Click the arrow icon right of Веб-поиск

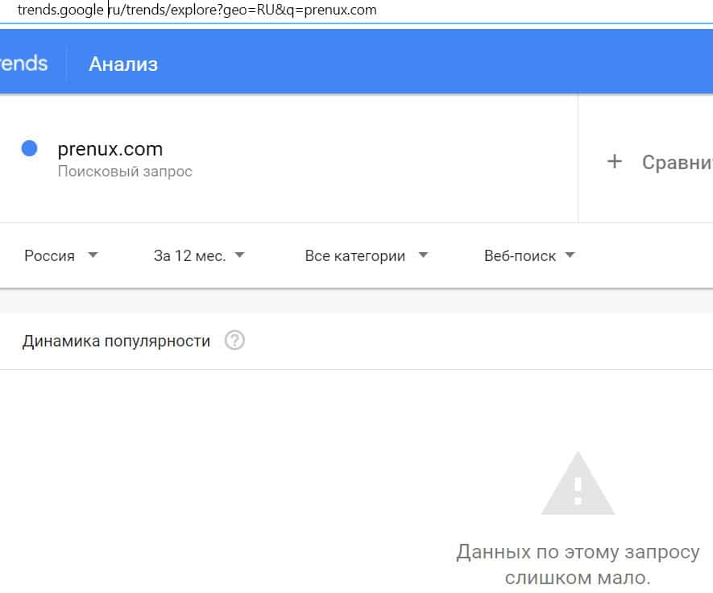click(x=570, y=255)
